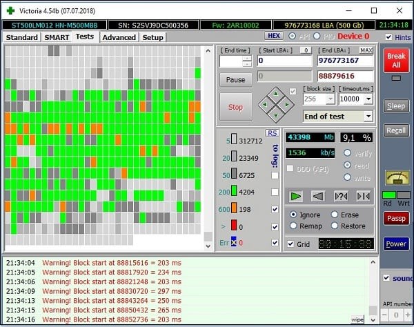Open the timeout ms dropdown
414x327 pixels.
click(368, 99)
